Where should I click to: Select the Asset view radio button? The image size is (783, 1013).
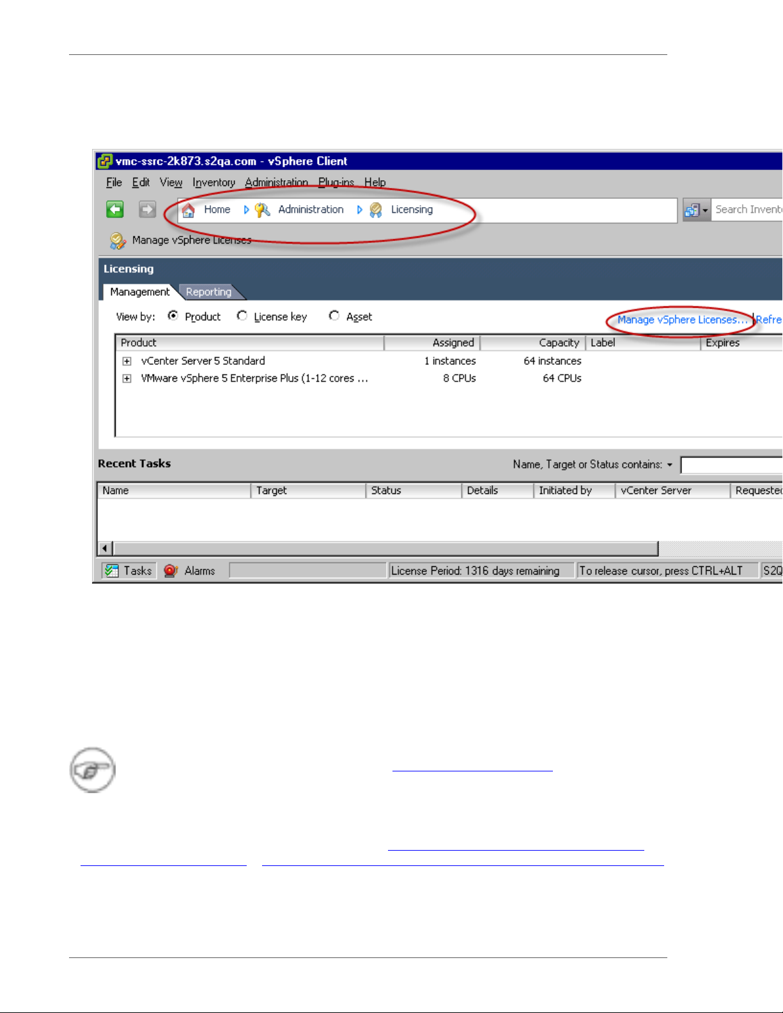pyautogui.click(x=334, y=316)
